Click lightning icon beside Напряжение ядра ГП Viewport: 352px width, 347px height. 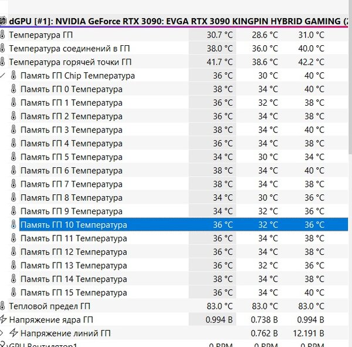[3, 319]
